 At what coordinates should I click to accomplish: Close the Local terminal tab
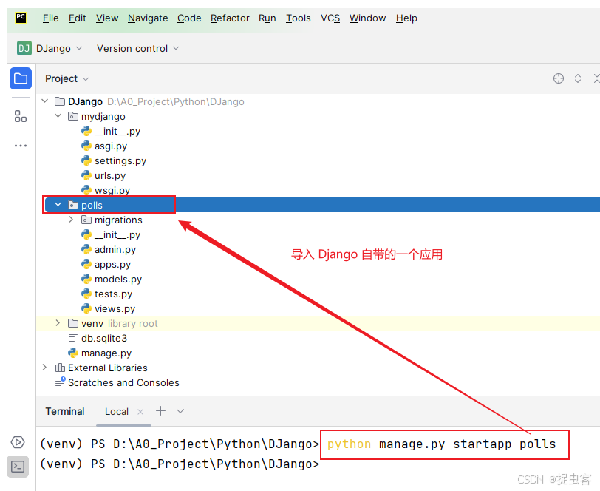(140, 412)
